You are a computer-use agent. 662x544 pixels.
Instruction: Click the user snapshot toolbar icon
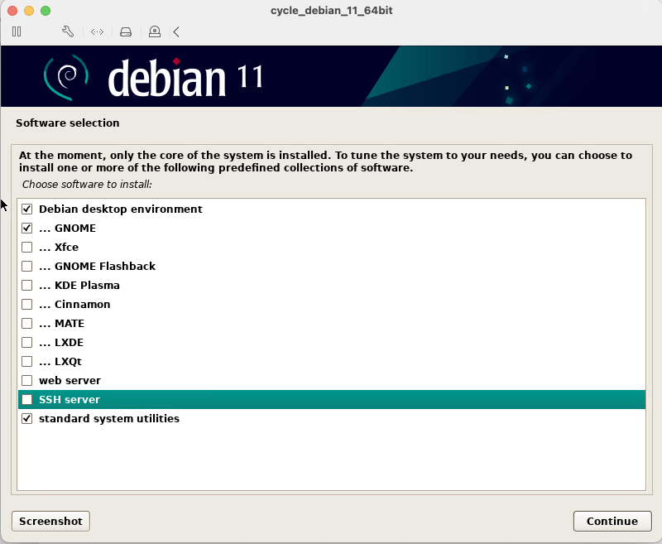[x=155, y=31]
